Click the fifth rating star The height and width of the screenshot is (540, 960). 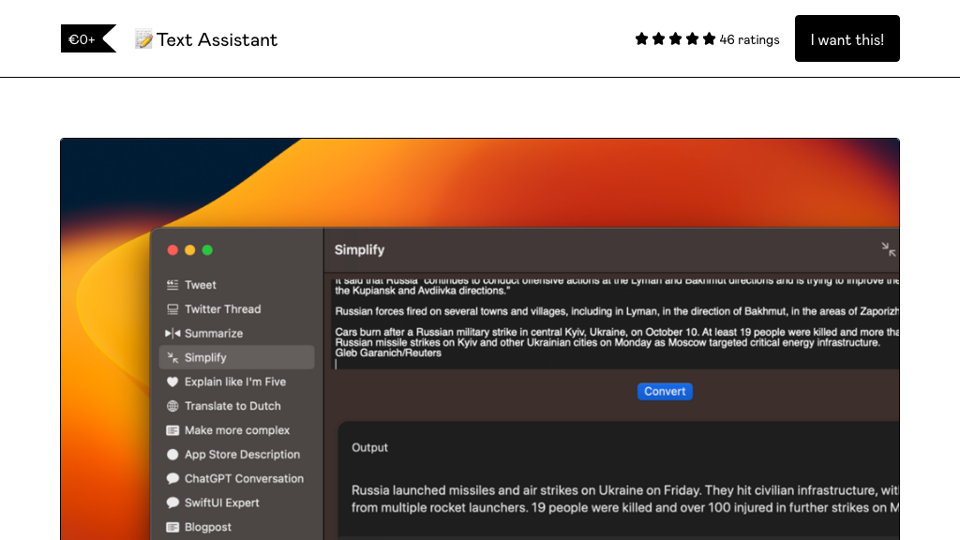(x=709, y=39)
